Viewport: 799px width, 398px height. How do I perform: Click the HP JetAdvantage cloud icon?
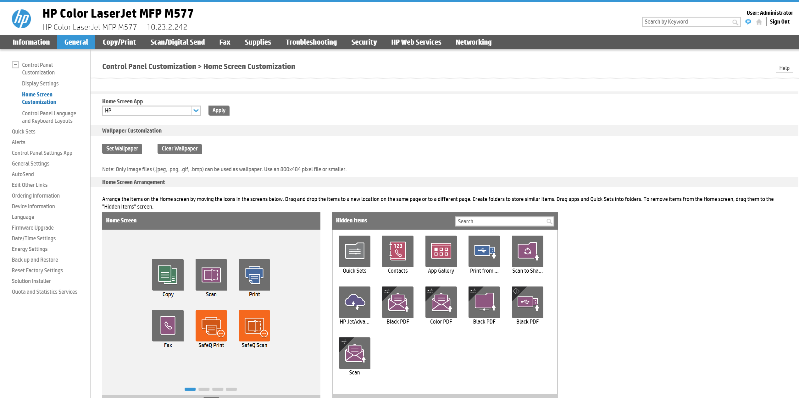[x=354, y=302]
